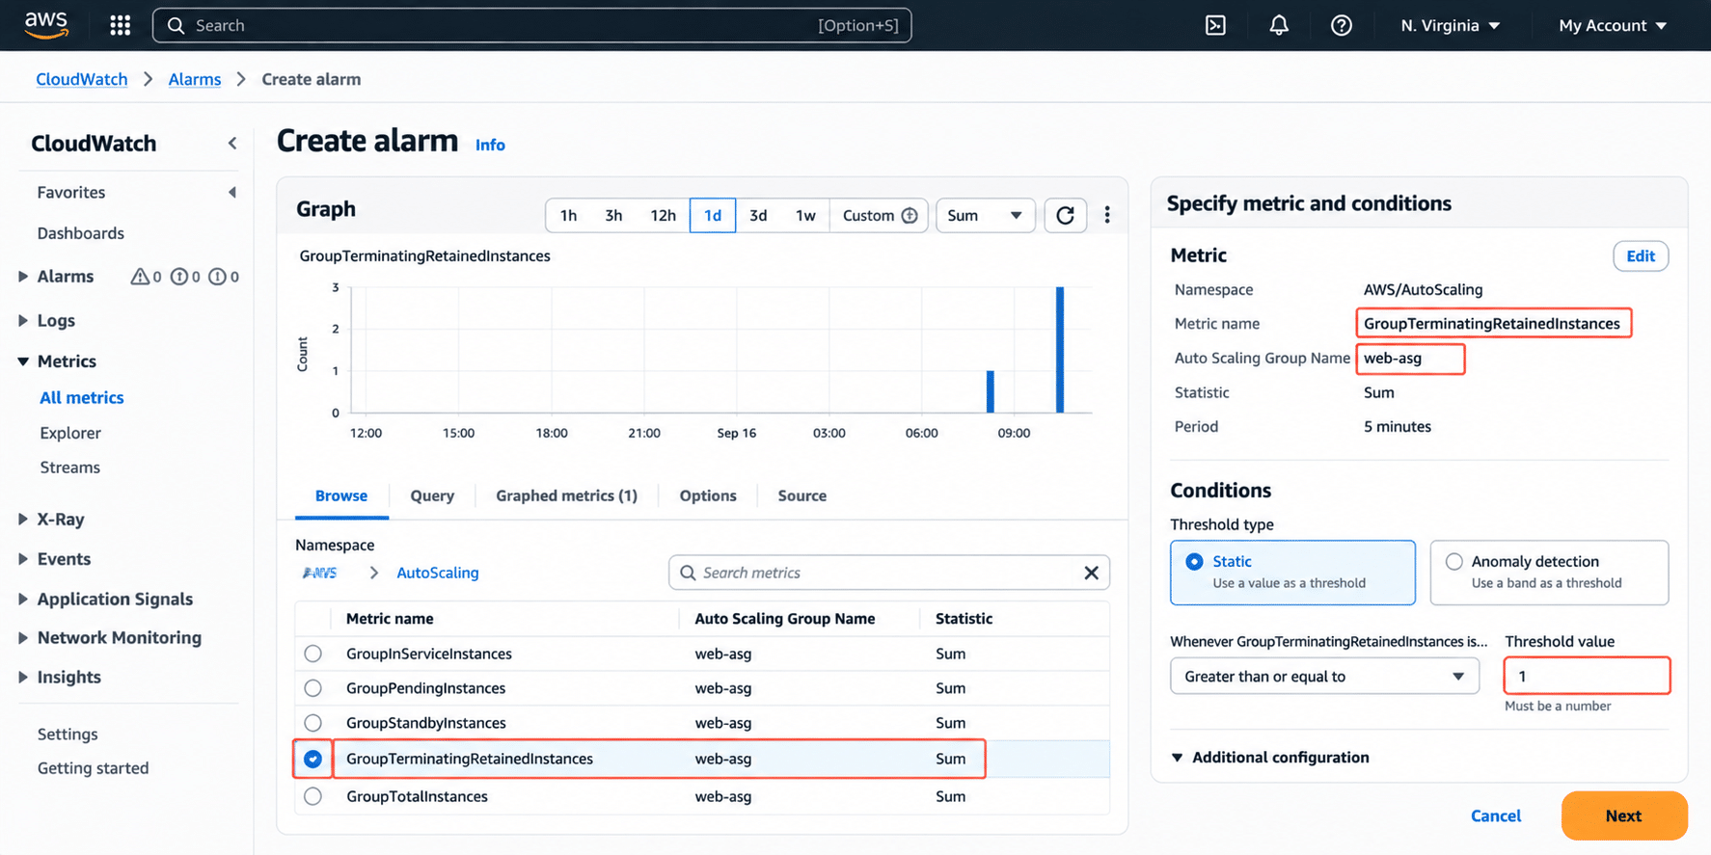Open the Graphed metrics (1) tab
Screen dimensions: 1711x855
[566, 495]
